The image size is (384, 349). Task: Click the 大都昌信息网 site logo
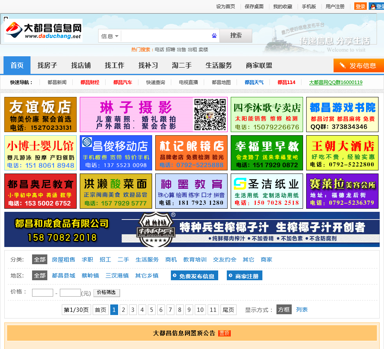click(43, 30)
